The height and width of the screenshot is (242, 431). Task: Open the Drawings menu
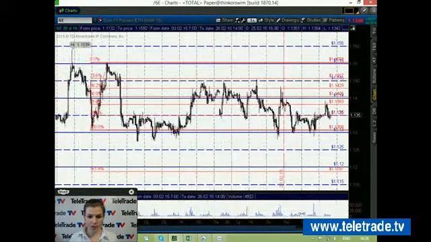288,20
